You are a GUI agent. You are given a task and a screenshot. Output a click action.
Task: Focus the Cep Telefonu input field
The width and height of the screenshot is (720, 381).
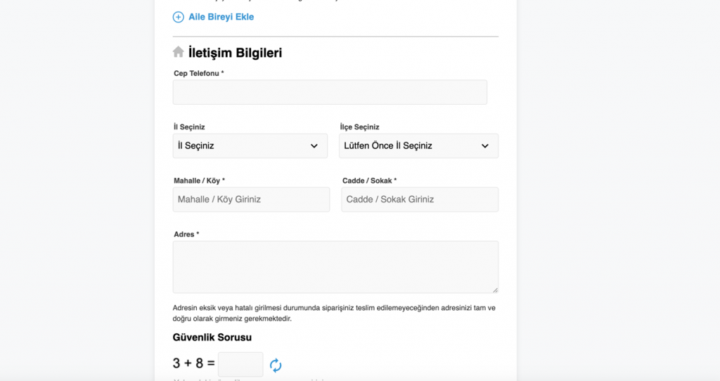330,92
